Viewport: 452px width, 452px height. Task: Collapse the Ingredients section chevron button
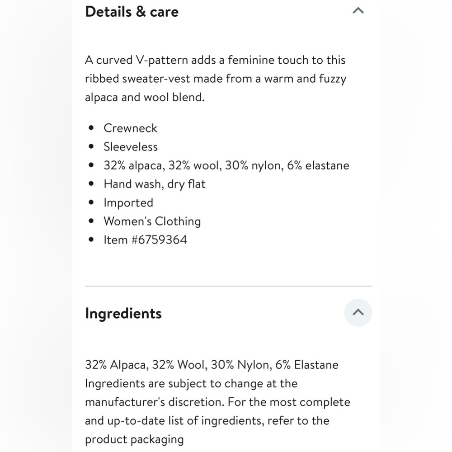(358, 312)
